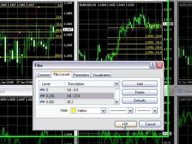Cancel the Fibo dialog
Image resolution: width=192 pixels, height=144 pixels.
click(150, 124)
